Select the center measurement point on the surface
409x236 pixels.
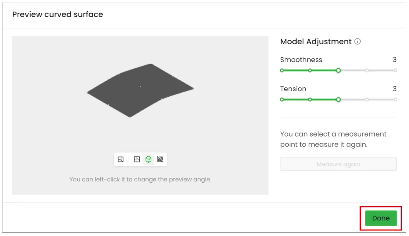(x=141, y=87)
